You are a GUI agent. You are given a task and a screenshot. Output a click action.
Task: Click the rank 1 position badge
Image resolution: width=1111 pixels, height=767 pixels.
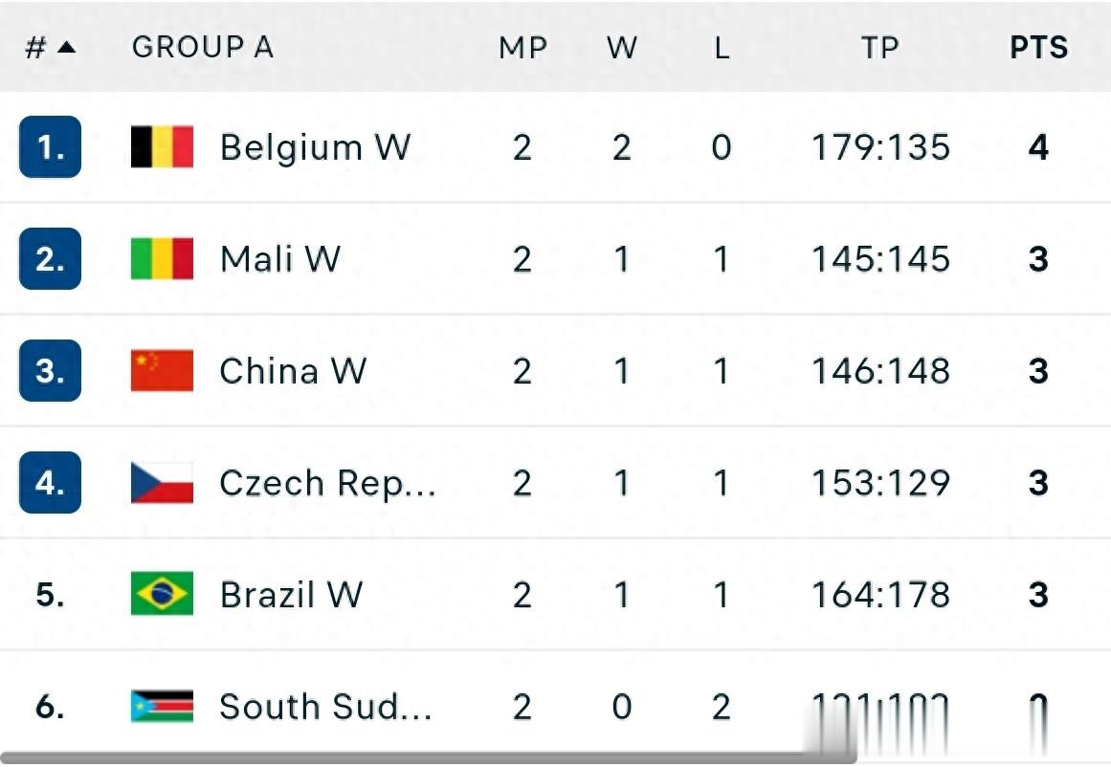50,147
